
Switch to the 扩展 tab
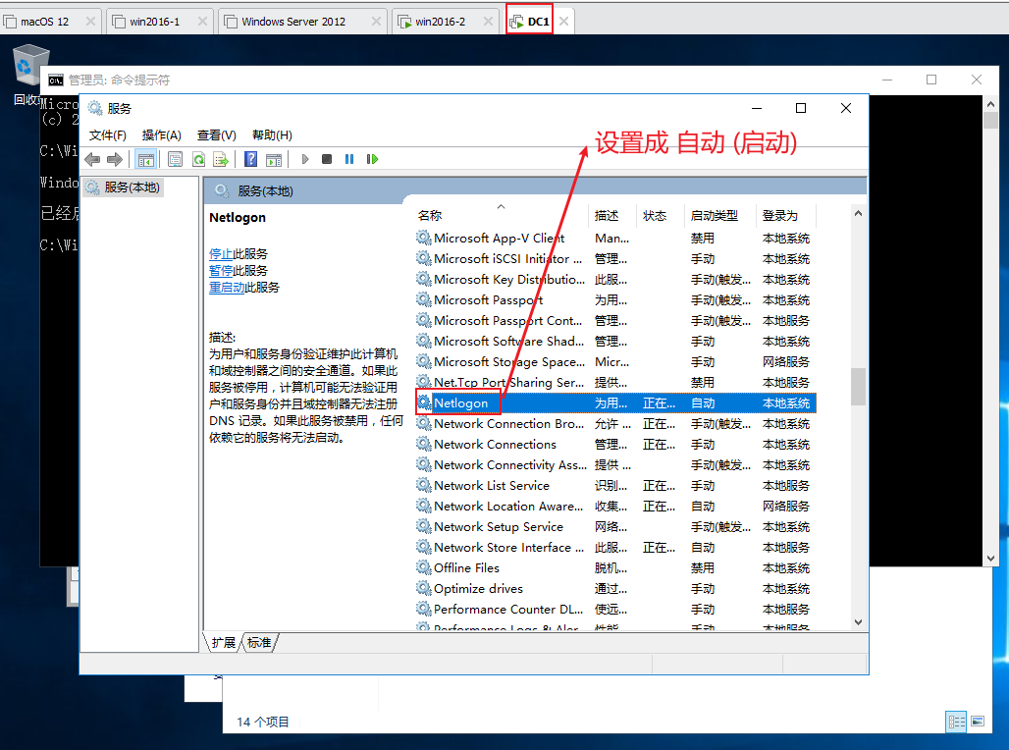223,642
